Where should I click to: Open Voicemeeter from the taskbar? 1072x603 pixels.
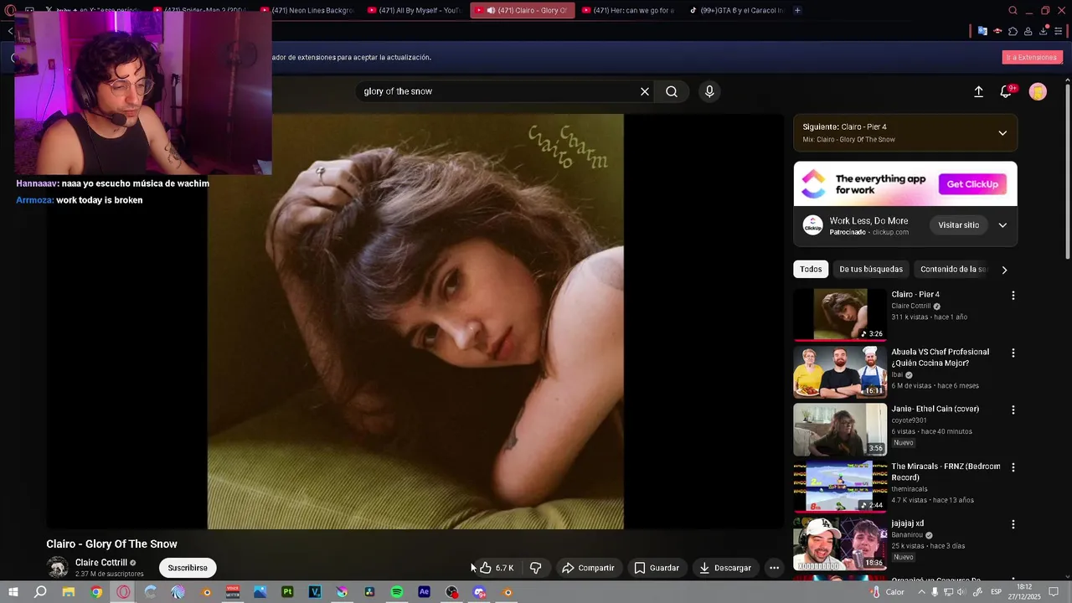[233, 592]
